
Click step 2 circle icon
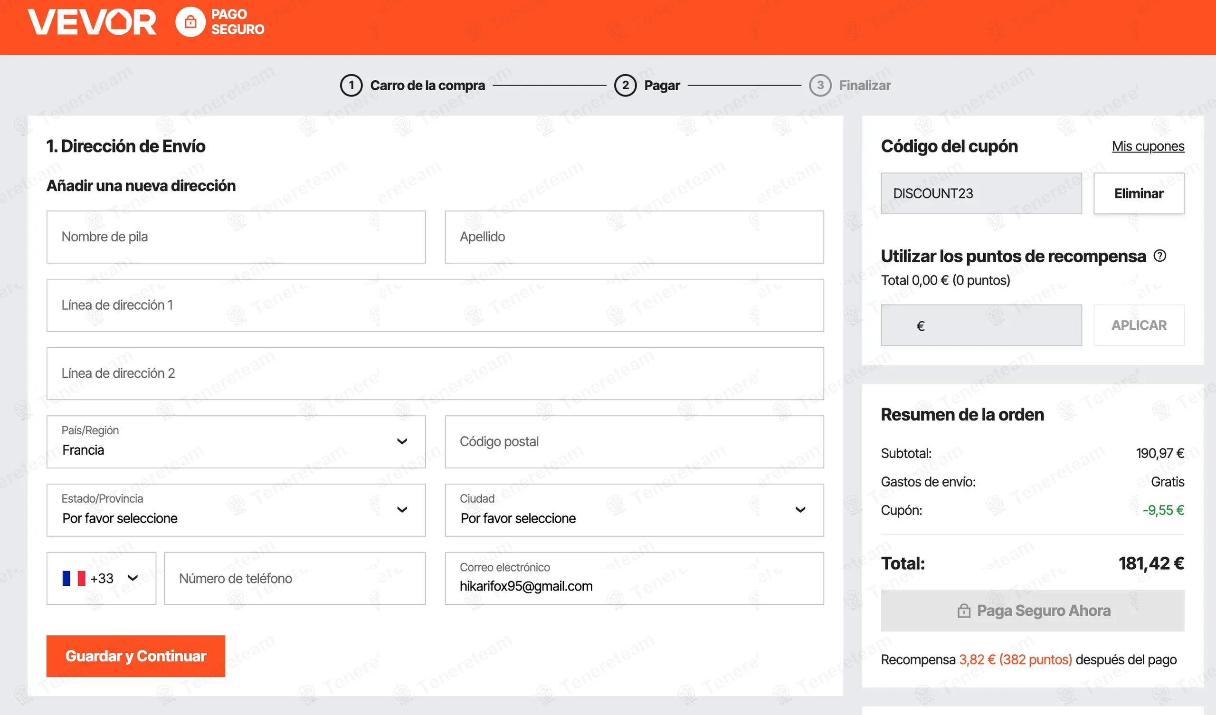626,86
